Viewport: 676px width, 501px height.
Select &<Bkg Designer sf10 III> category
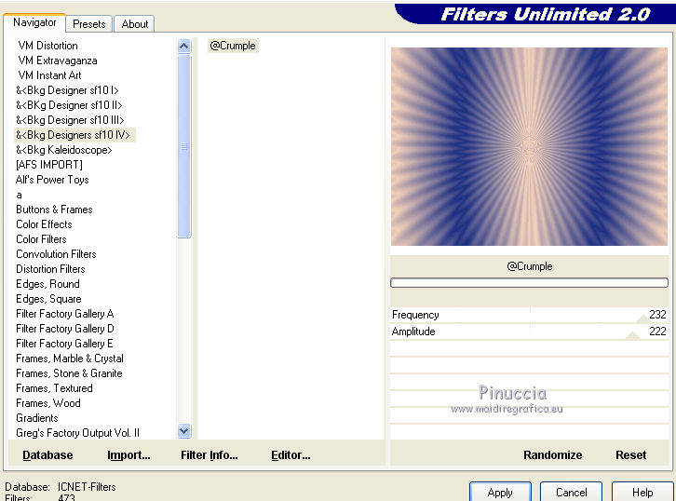70,120
